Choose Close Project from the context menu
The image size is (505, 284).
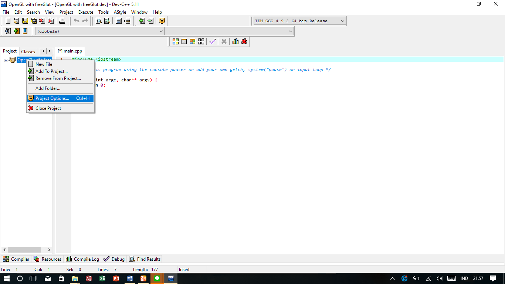[x=48, y=108]
